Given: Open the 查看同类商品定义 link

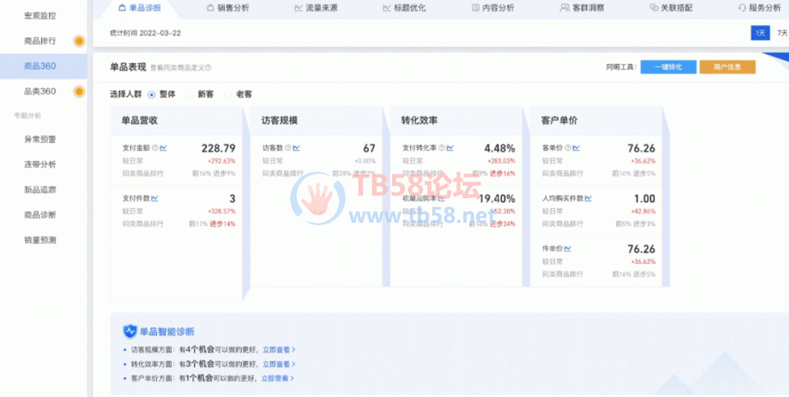Looking at the screenshot, I should click(x=178, y=67).
